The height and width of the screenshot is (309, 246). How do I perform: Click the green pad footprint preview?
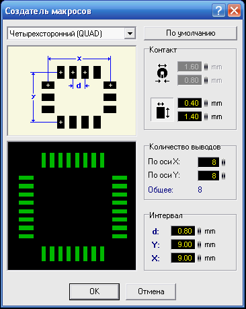point(72,206)
